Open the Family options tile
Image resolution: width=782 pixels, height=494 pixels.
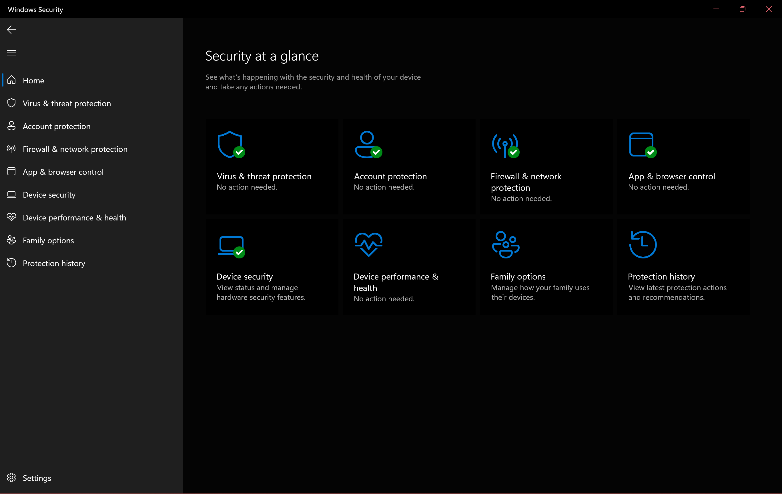point(546,266)
